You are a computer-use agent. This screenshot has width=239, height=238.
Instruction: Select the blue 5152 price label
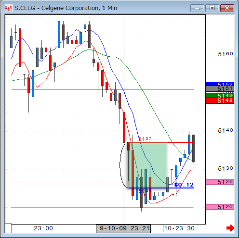220,84
